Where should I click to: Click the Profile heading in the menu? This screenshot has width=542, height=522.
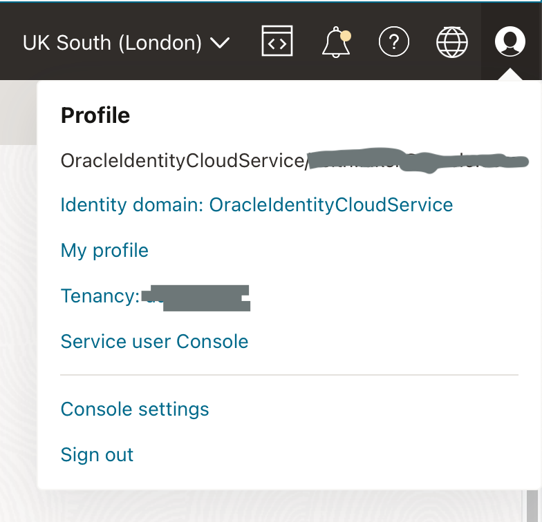[x=95, y=115]
